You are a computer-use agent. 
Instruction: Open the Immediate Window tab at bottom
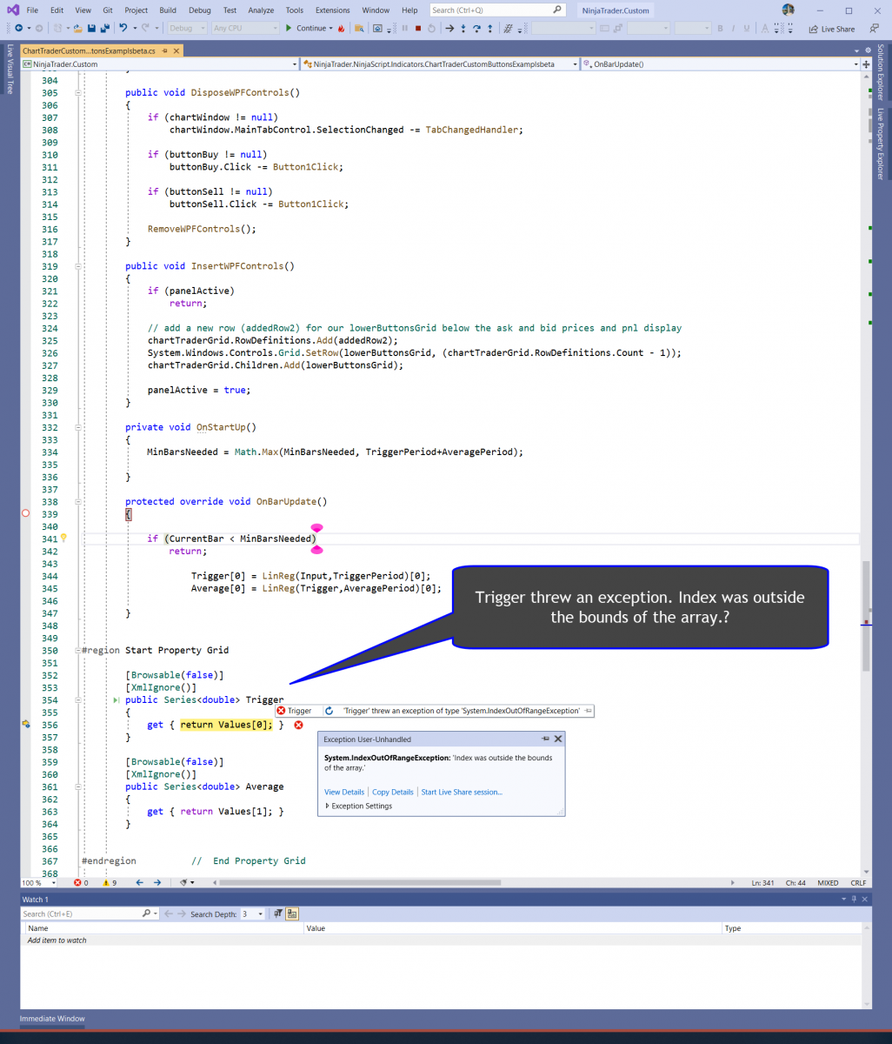tap(52, 1018)
